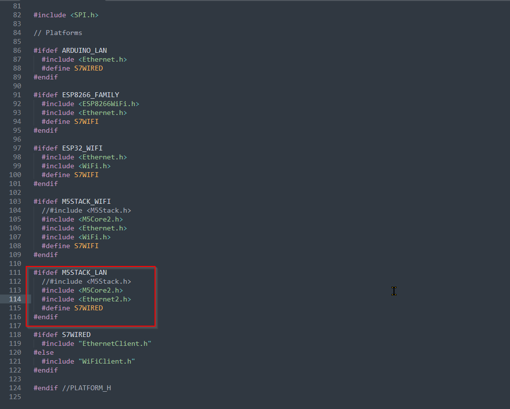510x409 pixels.
Task: Click the 'ESP8266_FAMILY' identifier
Action: [x=90, y=95]
